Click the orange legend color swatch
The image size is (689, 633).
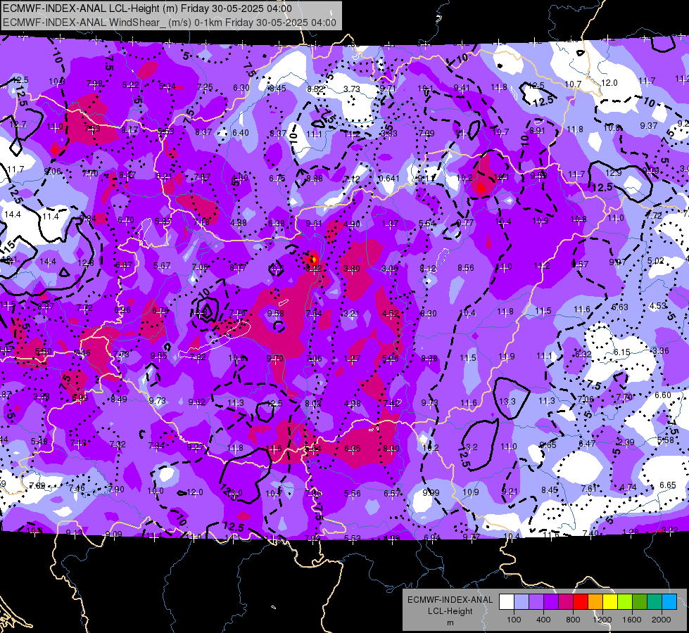coord(595,602)
